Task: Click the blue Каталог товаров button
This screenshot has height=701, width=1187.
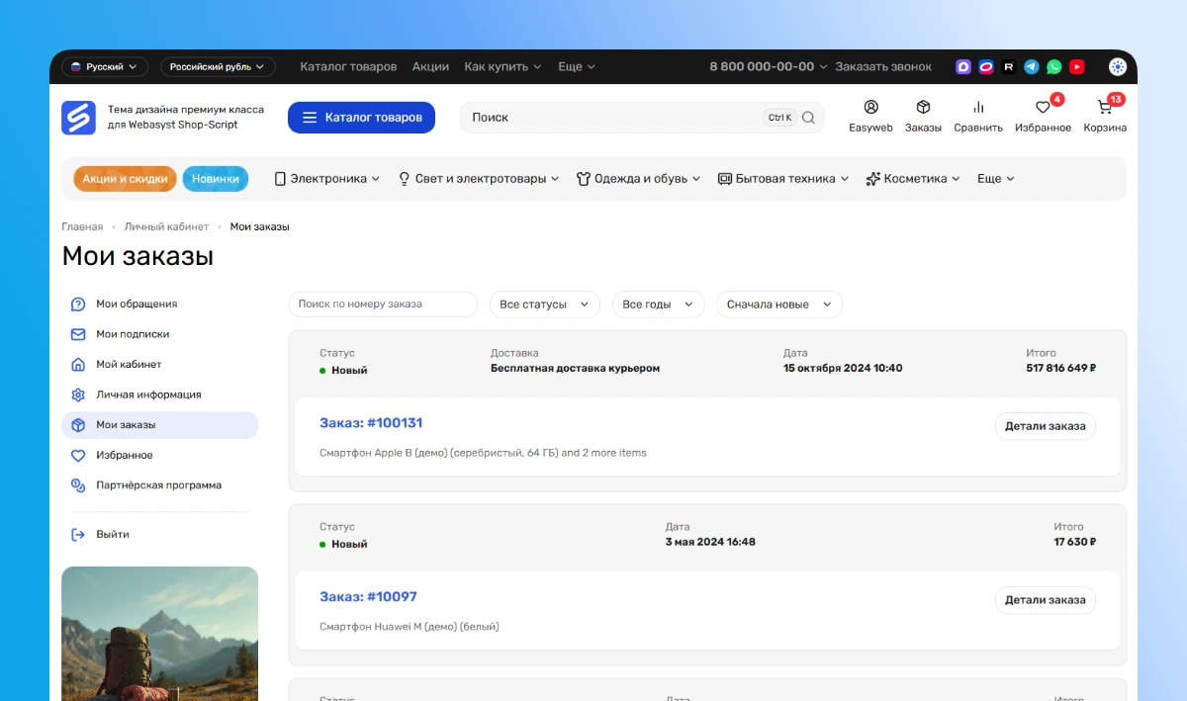Action: pyautogui.click(x=361, y=118)
